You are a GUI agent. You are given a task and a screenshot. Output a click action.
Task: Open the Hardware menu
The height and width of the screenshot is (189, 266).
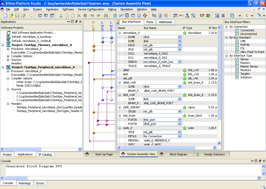[52, 9]
